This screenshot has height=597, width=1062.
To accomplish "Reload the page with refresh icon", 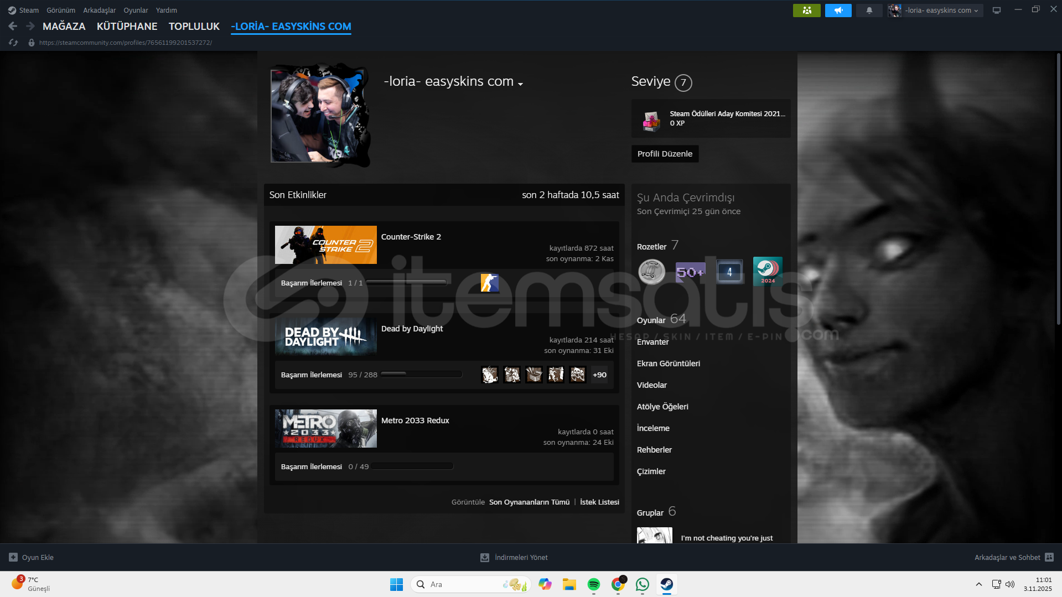I will [x=13, y=43].
